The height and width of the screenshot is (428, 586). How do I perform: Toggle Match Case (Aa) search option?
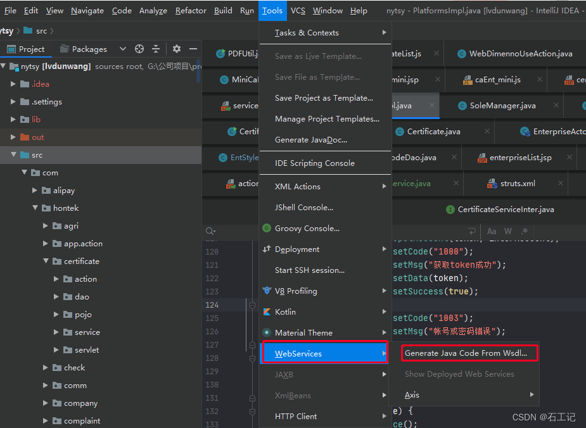click(492, 231)
